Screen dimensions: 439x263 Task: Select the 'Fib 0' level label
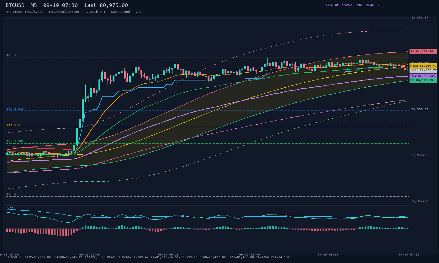pos(12,194)
